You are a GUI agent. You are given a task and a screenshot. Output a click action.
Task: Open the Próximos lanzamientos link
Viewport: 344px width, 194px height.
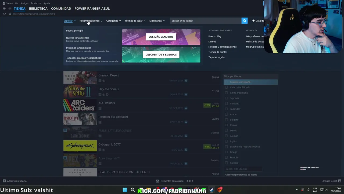(78, 48)
